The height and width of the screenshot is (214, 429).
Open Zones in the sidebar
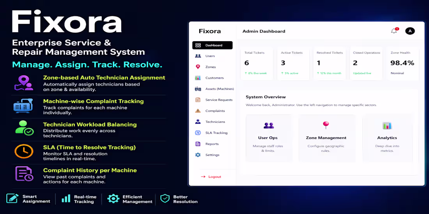tap(210, 67)
